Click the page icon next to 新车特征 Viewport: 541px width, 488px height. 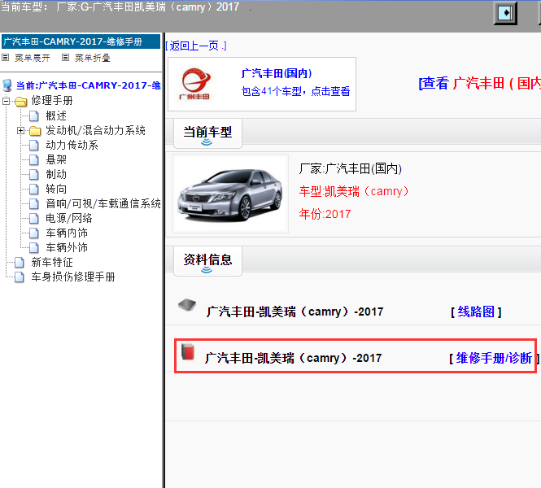[x=20, y=262]
